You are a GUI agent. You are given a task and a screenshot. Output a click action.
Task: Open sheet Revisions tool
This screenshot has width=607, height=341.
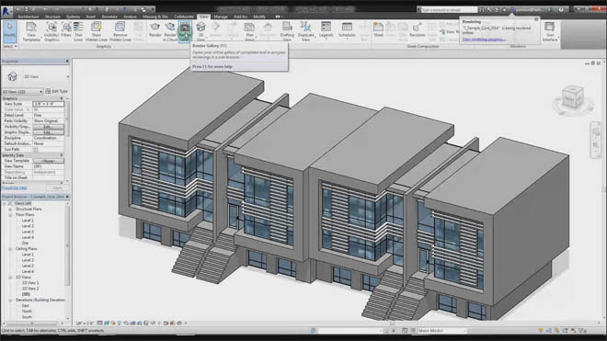(x=417, y=29)
